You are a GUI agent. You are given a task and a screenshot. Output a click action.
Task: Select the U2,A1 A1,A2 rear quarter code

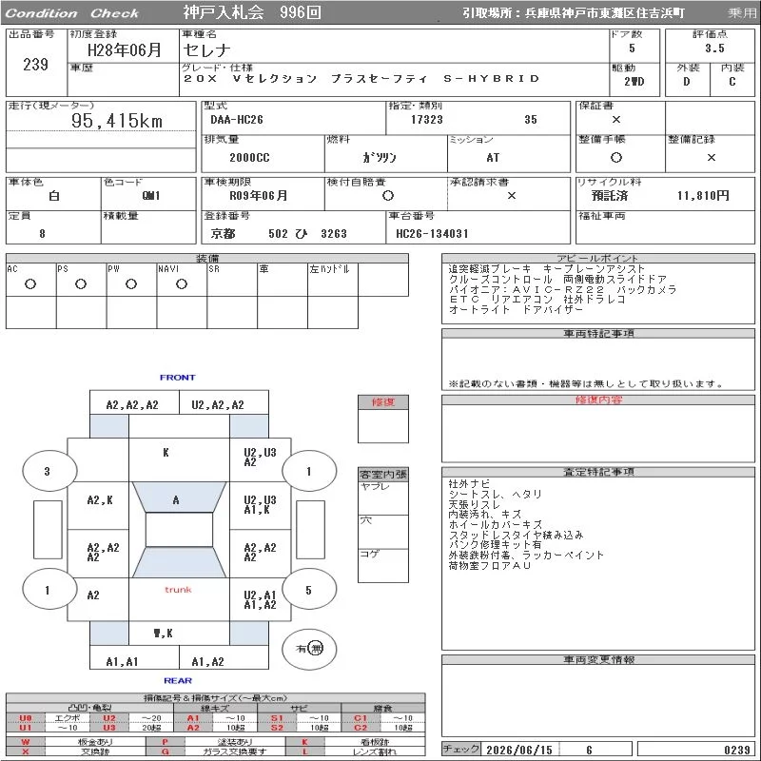[x=260, y=600]
